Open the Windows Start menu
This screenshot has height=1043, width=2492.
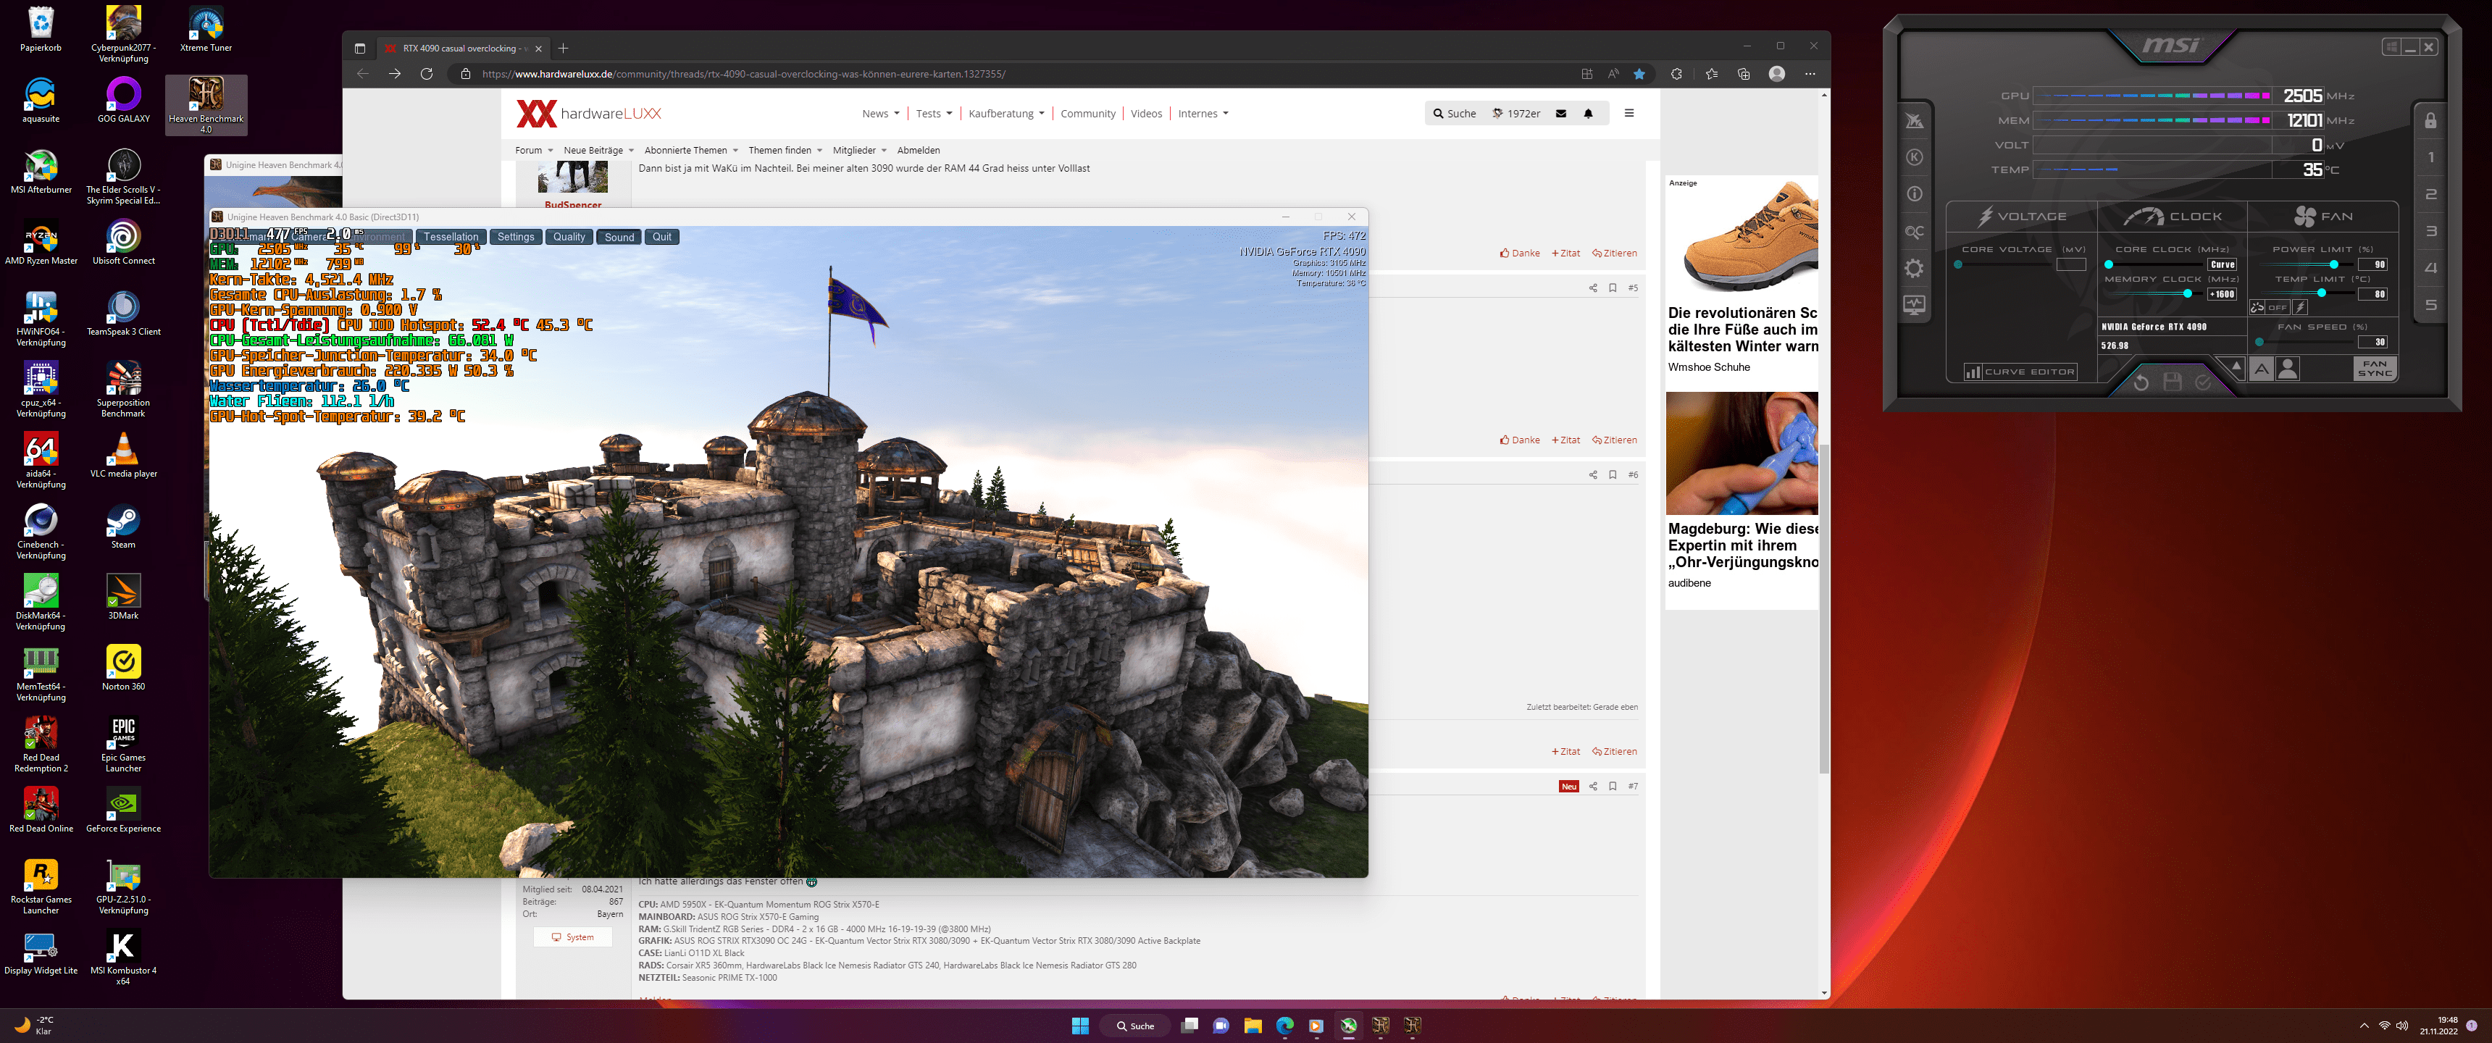click(x=1079, y=1026)
